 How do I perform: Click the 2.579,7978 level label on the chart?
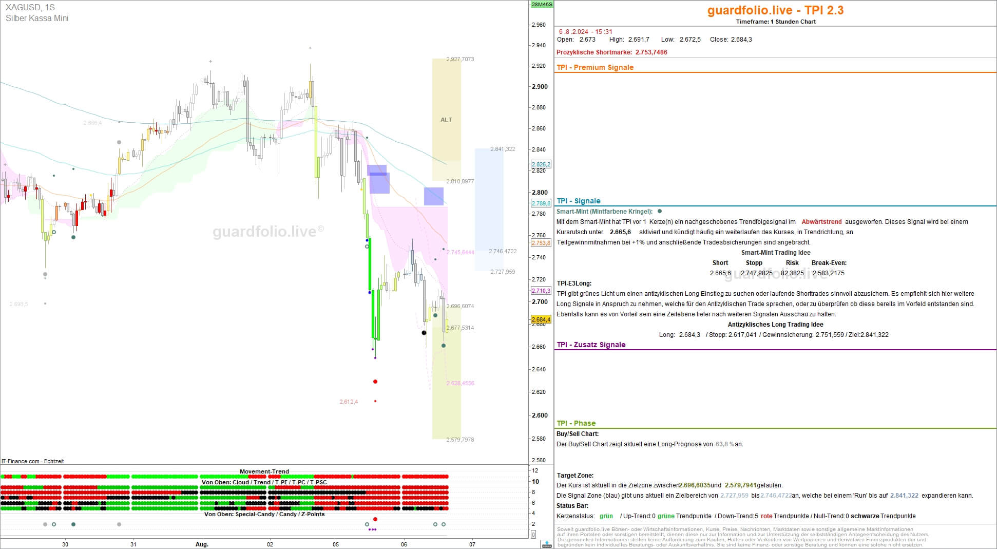[460, 440]
